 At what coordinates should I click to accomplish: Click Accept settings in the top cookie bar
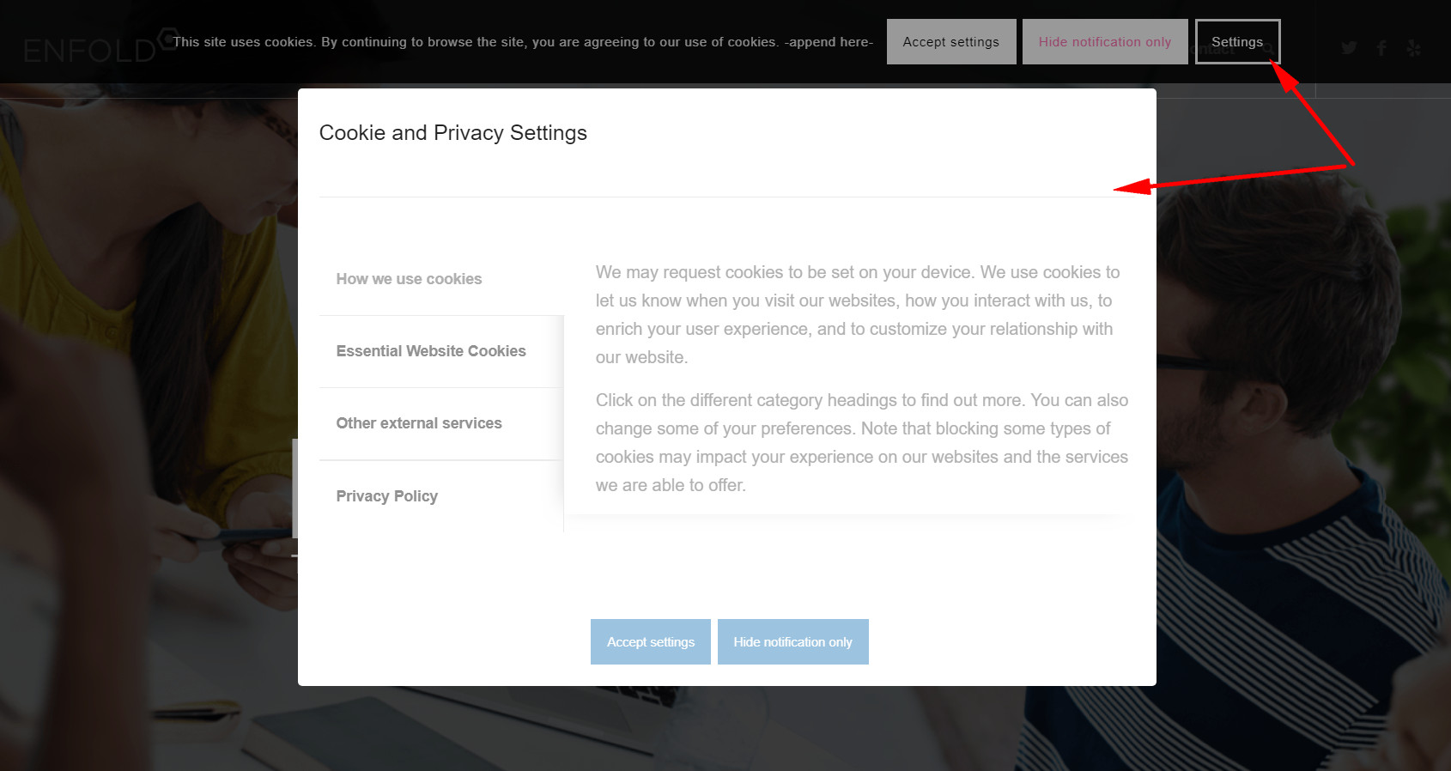pos(951,42)
